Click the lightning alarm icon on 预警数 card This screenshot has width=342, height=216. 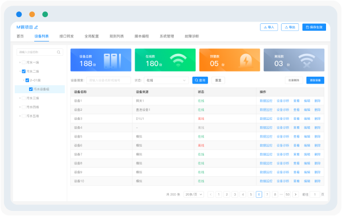click(x=246, y=60)
